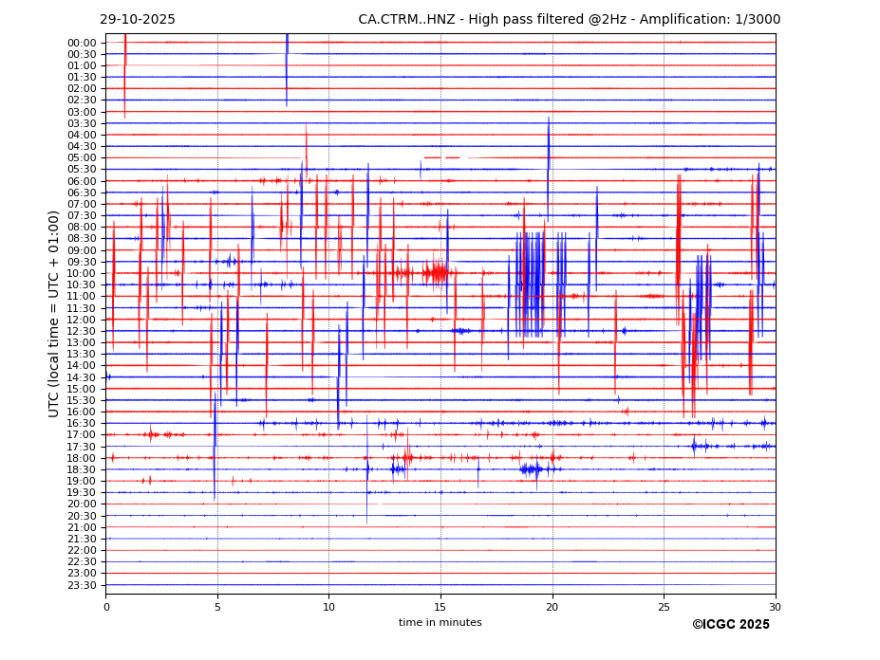Select x-axis tick label 25
880x660 pixels.
click(664, 607)
